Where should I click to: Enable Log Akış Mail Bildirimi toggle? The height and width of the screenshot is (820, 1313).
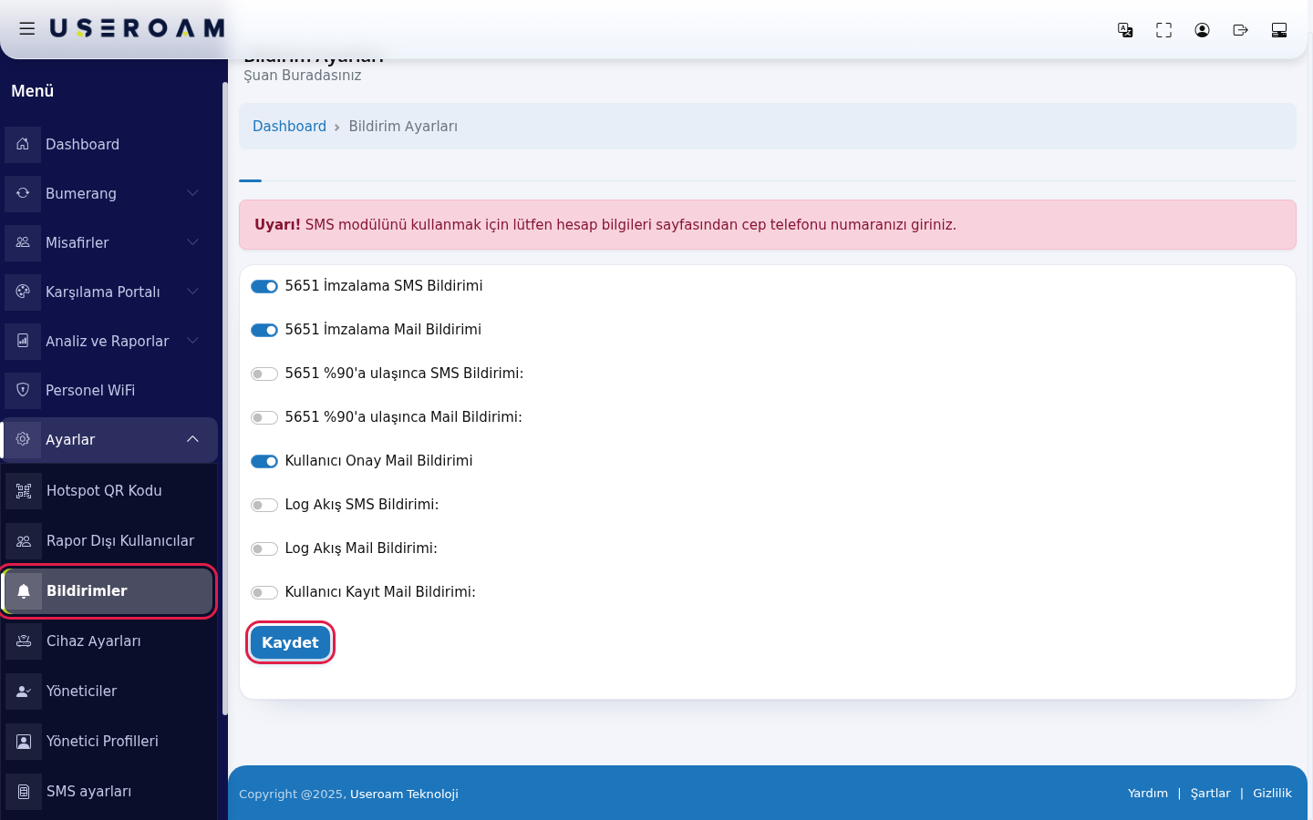(264, 549)
